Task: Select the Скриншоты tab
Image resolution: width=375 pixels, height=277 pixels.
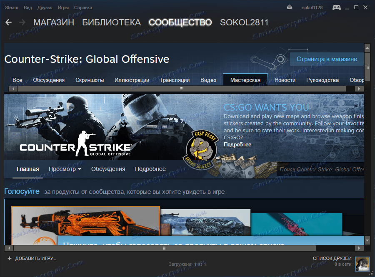Action: (90, 80)
